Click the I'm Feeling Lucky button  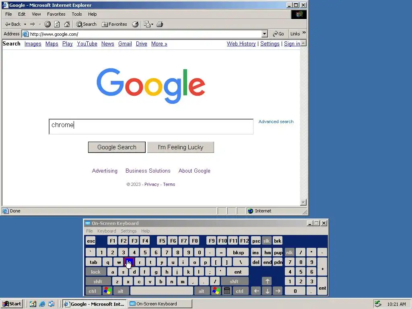(181, 147)
